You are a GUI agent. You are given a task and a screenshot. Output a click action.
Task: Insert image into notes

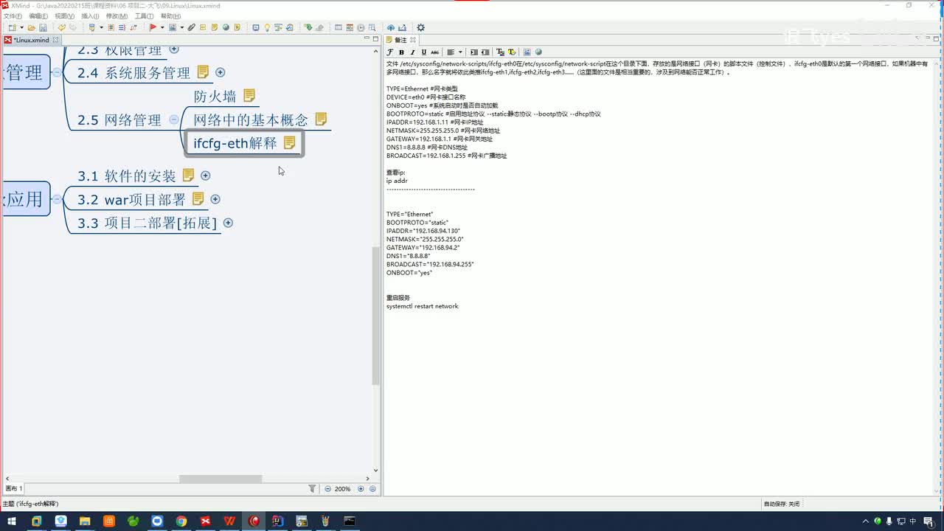(527, 52)
